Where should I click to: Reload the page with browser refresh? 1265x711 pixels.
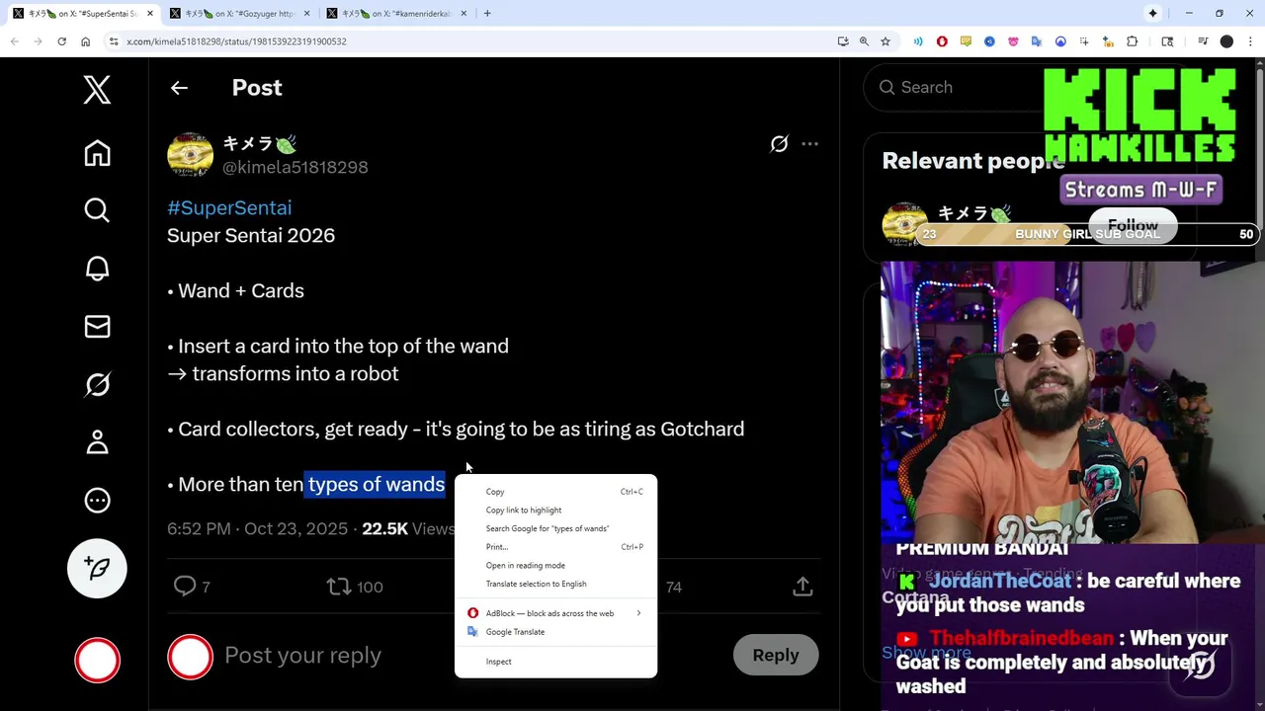[x=61, y=41]
